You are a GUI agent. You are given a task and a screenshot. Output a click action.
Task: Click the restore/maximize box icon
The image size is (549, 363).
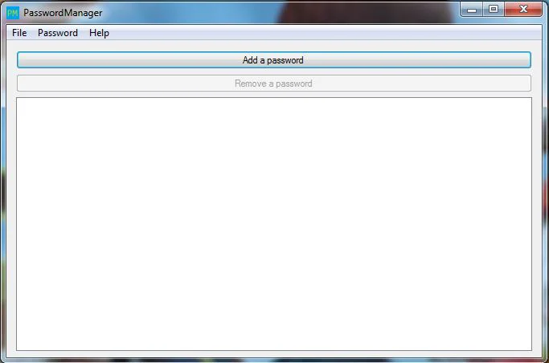coord(494,10)
